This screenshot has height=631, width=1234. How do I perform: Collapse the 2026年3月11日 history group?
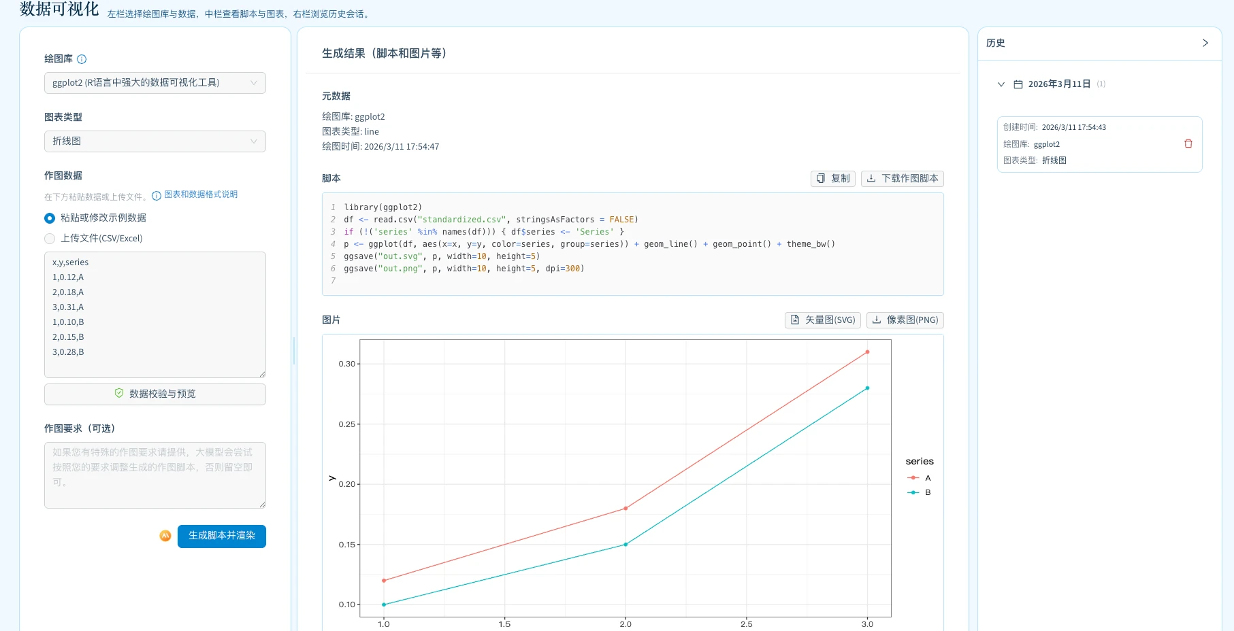click(1001, 84)
